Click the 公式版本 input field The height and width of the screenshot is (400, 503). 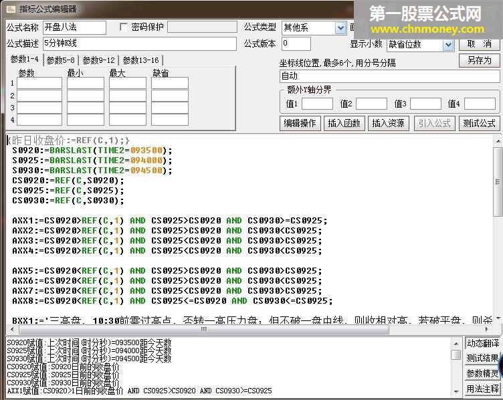(296, 43)
